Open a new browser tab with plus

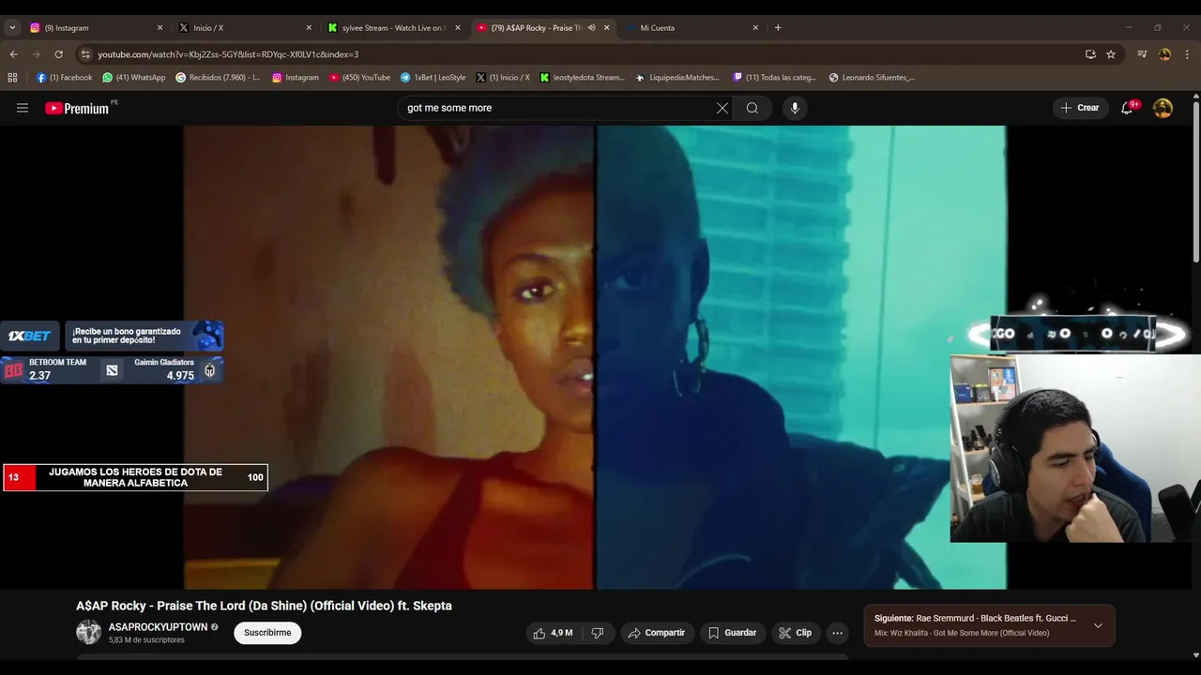coord(778,28)
